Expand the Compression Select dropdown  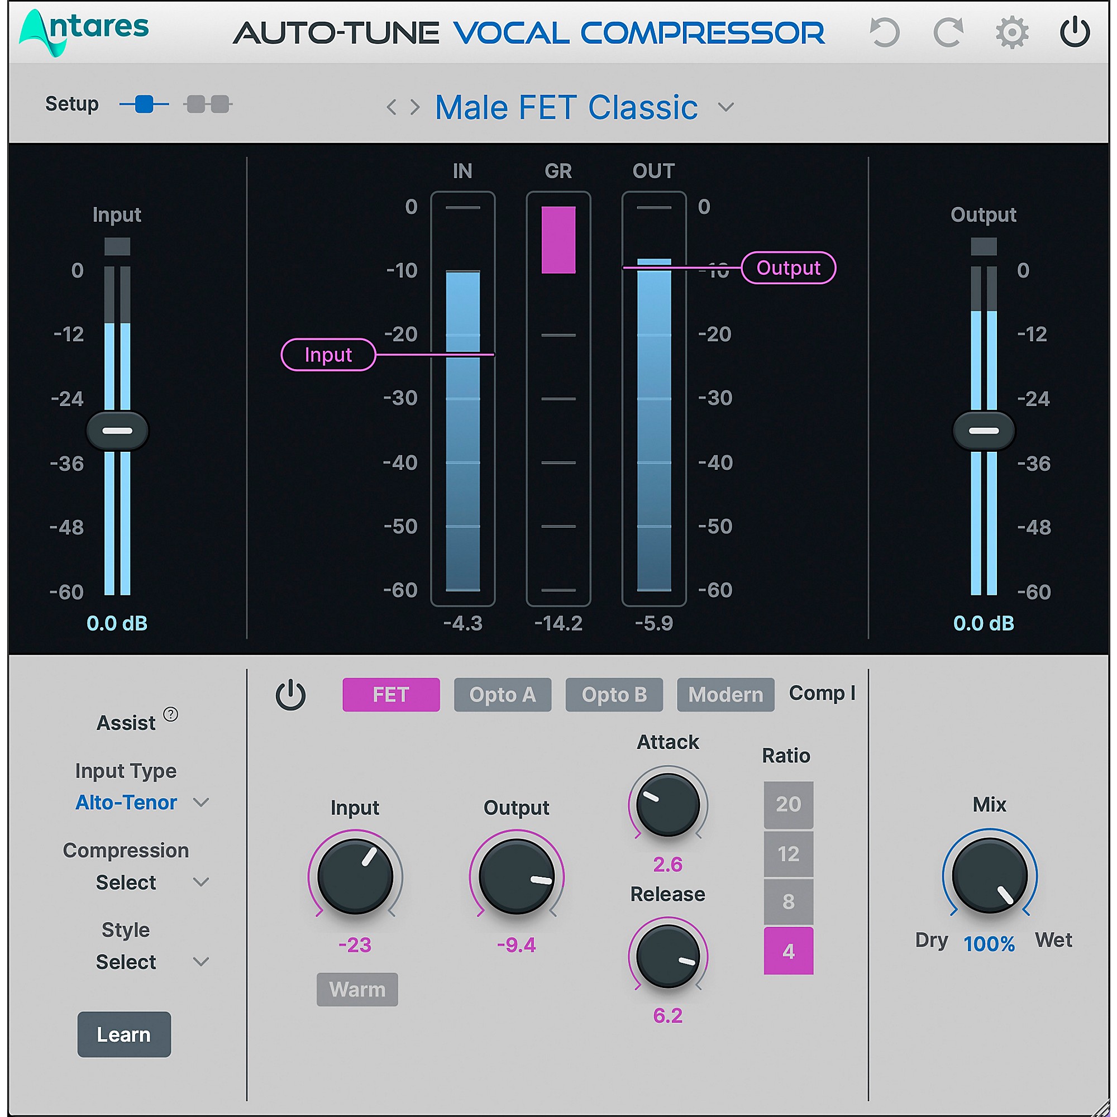[x=152, y=882]
